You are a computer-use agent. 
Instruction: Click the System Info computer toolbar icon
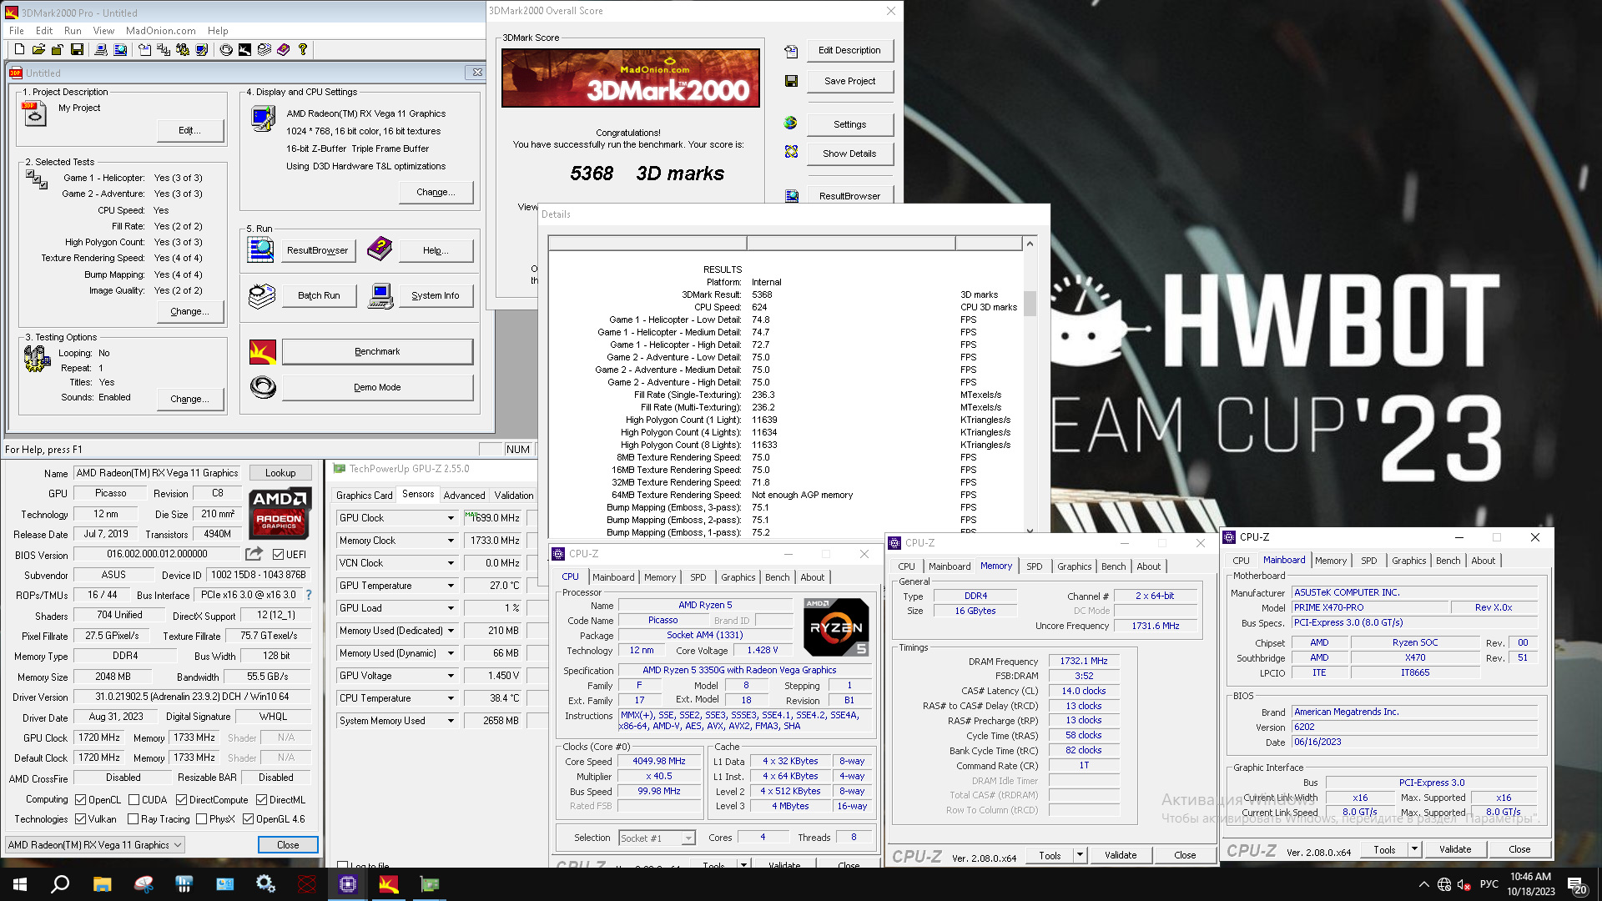pos(100,50)
